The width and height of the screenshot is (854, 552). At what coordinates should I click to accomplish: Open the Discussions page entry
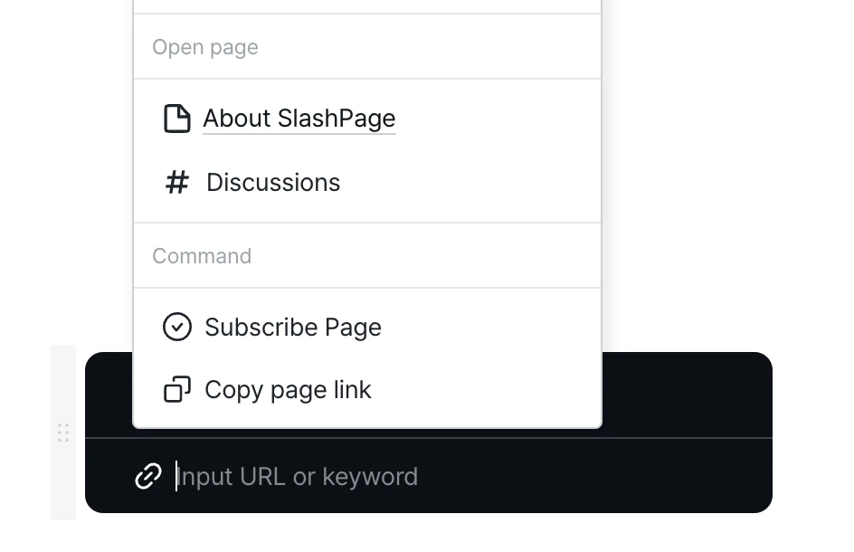pos(273,182)
